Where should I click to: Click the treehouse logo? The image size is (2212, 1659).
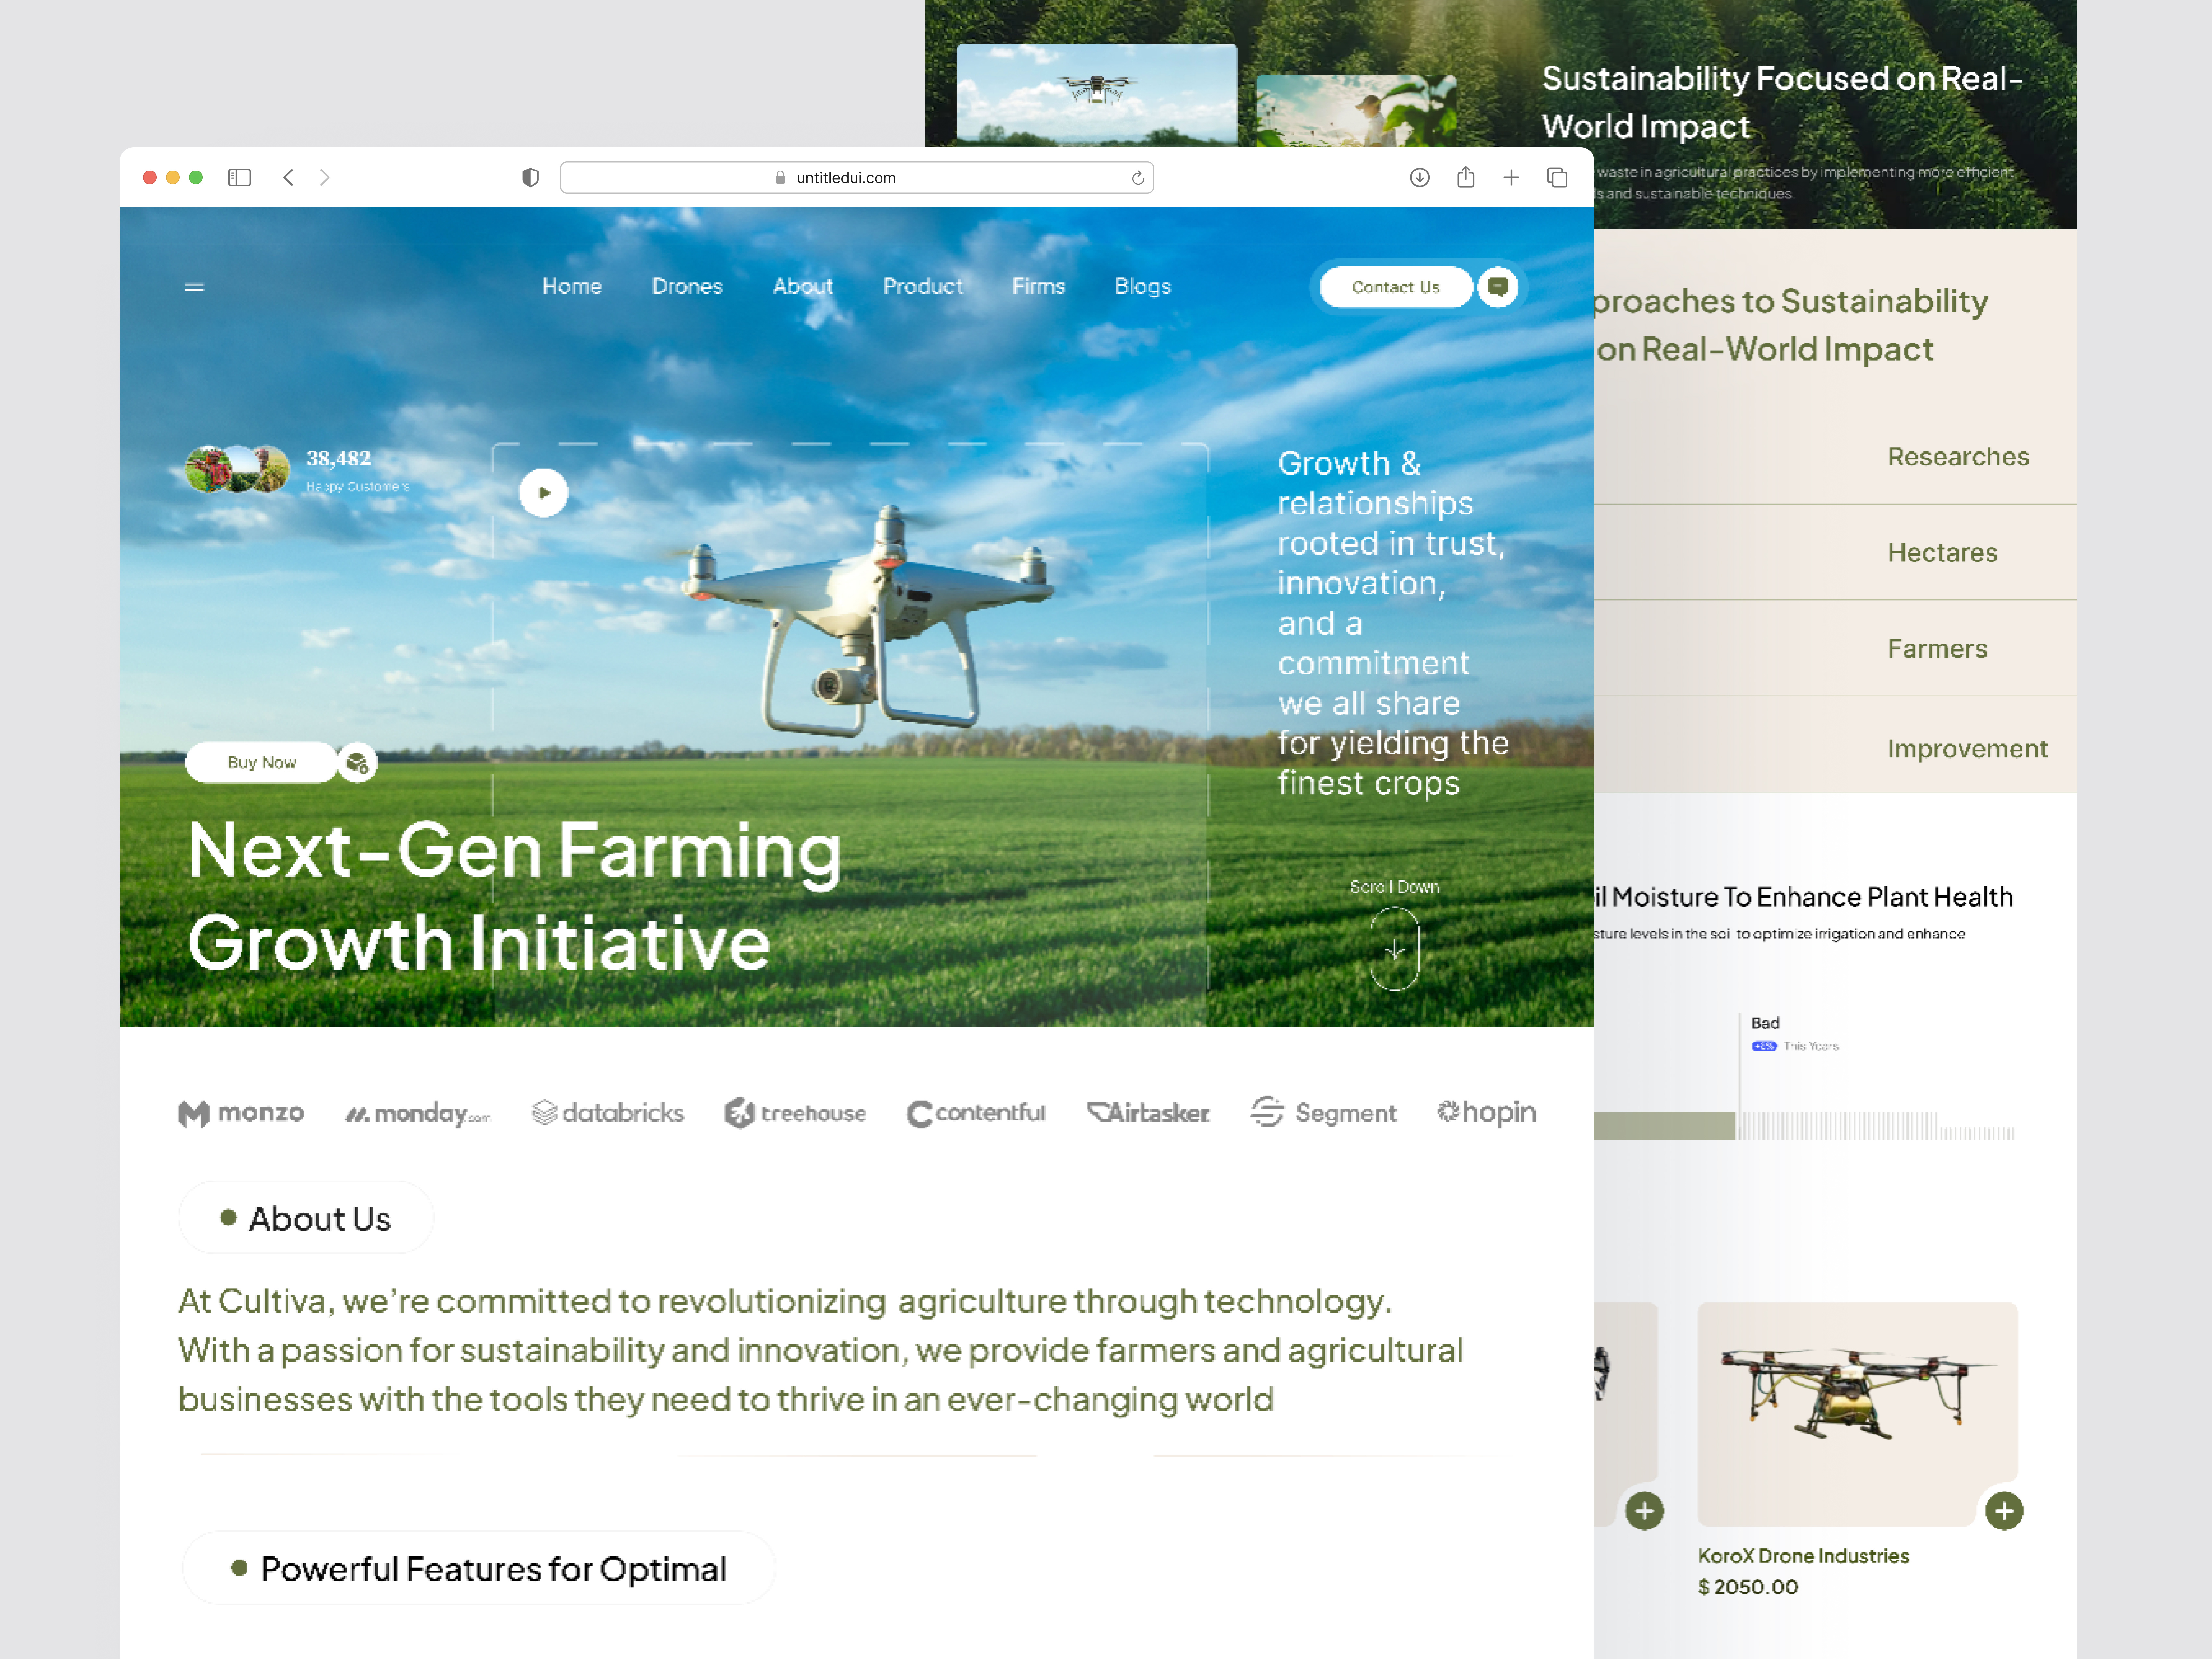[x=795, y=1113]
